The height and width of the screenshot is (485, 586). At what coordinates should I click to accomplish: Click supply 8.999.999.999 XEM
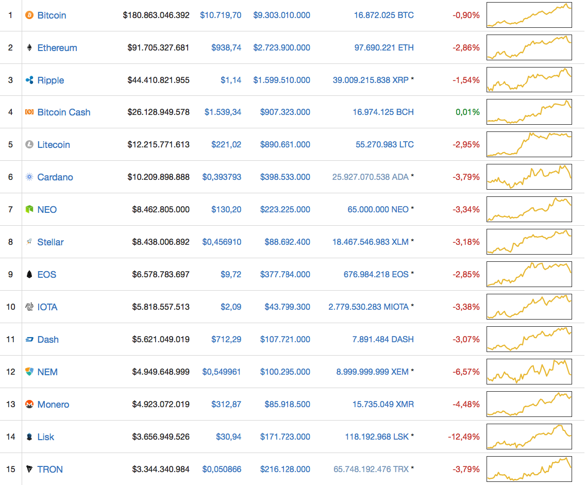pos(372,372)
